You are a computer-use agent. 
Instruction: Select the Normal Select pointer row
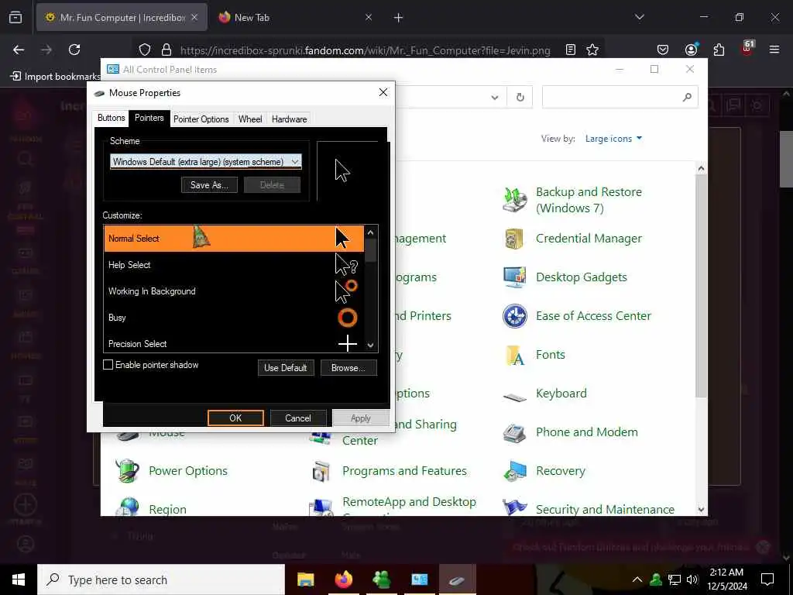[234, 239]
